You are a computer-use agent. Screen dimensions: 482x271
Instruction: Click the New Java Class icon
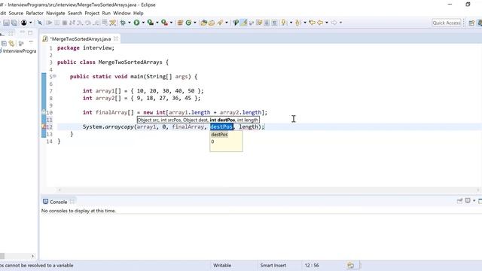[x=188, y=23]
